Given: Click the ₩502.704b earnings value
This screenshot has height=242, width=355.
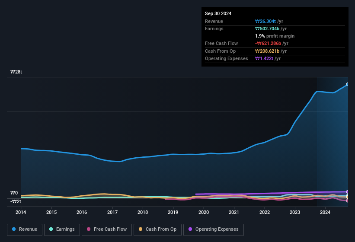Looking at the screenshot, I should click(x=267, y=29).
